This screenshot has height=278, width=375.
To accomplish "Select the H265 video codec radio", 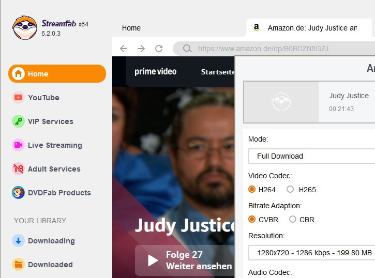I will (x=290, y=190).
